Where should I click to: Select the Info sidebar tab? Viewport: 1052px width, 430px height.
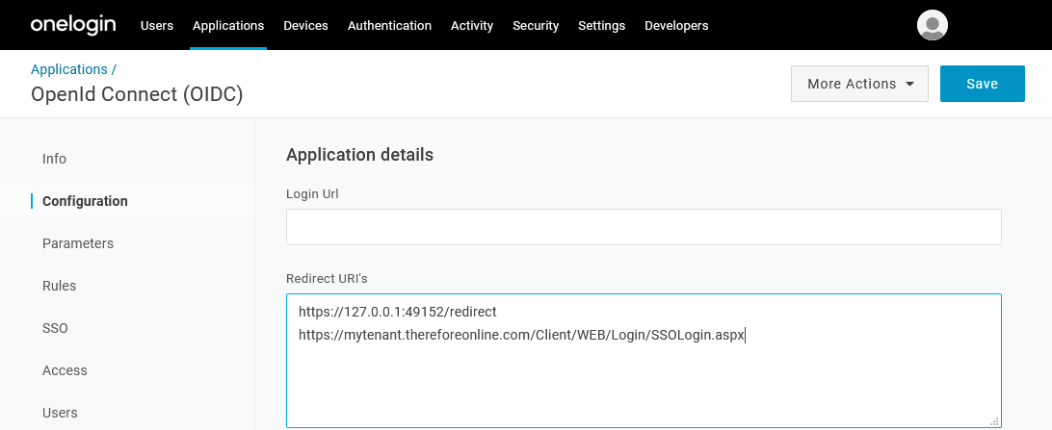click(x=54, y=159)
